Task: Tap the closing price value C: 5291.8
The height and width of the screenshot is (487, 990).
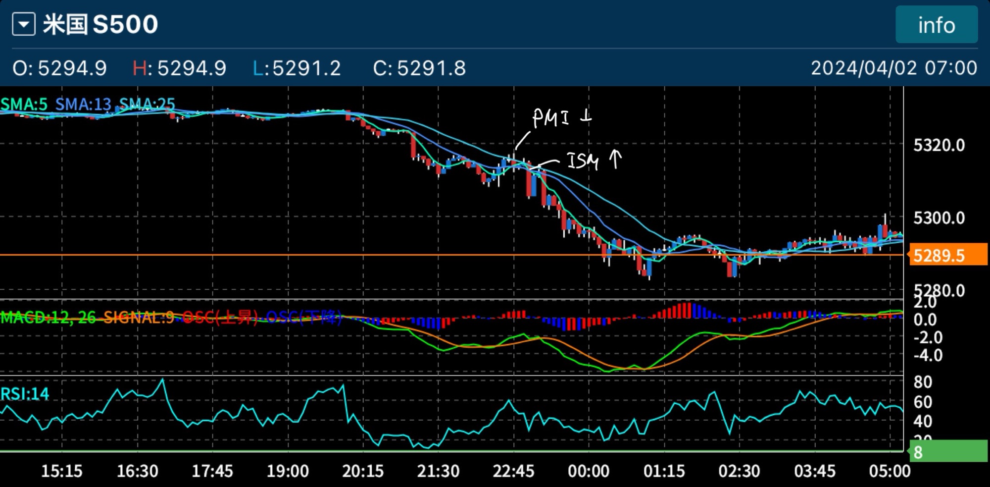Action: (419, 68)
